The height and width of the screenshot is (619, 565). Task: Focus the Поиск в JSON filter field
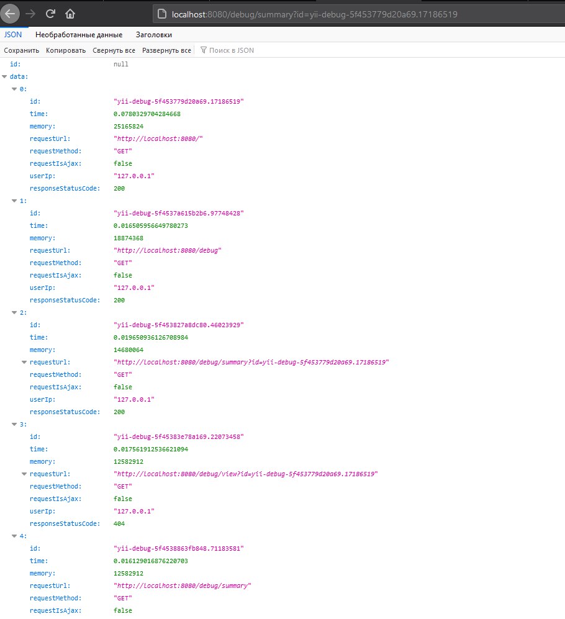232,50
